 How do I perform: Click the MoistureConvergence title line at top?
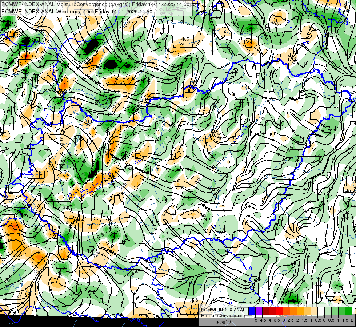point(95,4)
